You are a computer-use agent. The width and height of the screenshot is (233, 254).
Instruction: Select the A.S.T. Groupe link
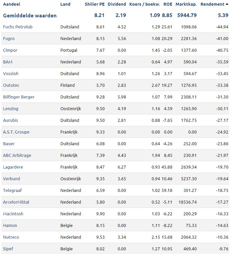(x=16, y=132)
